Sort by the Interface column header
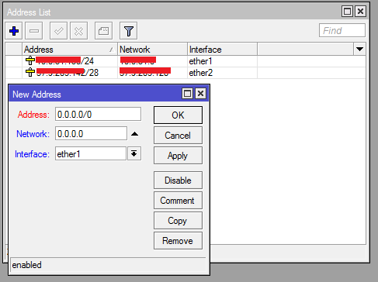 pos(222,49)
